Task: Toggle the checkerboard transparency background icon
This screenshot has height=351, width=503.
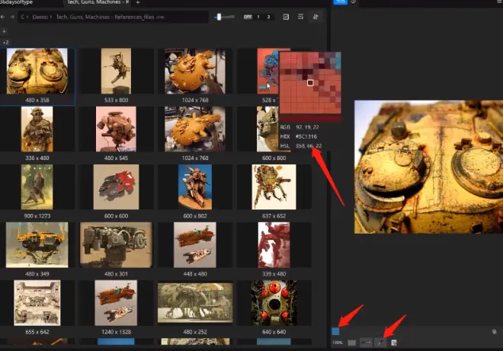Action: click(351, 343)
